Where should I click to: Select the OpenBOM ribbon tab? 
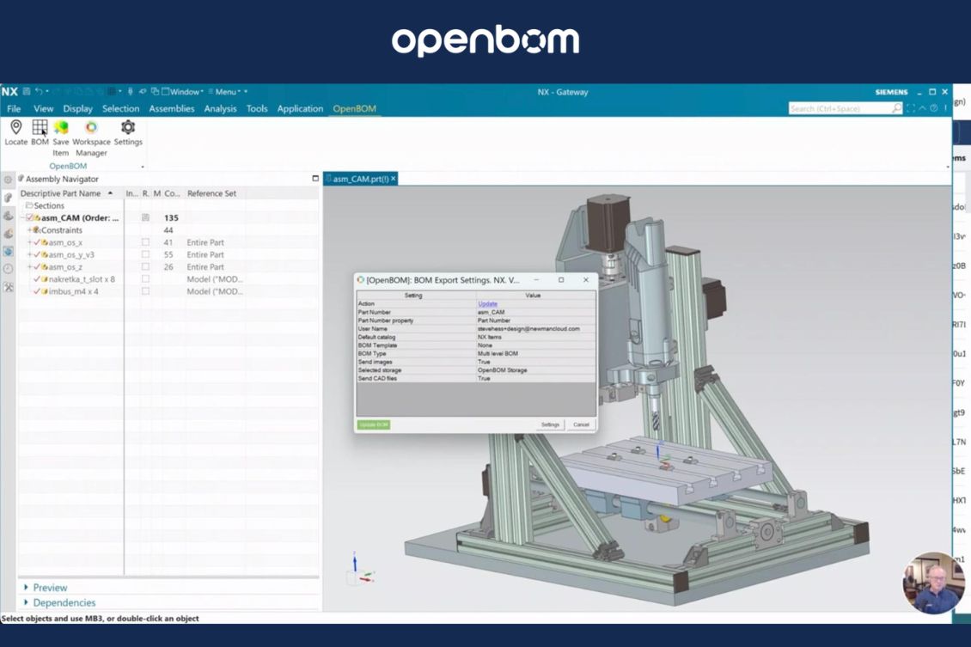click(354, 108)
